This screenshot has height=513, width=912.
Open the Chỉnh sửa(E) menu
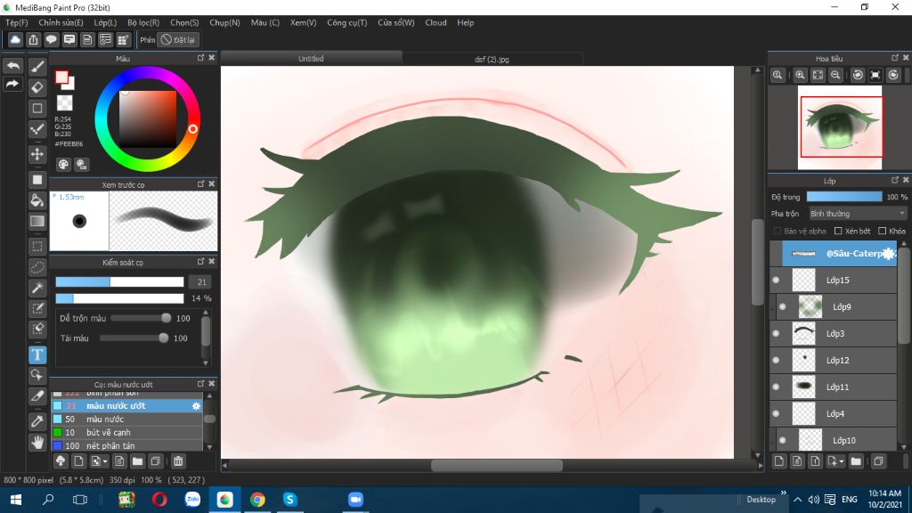(x=61, y=22)
